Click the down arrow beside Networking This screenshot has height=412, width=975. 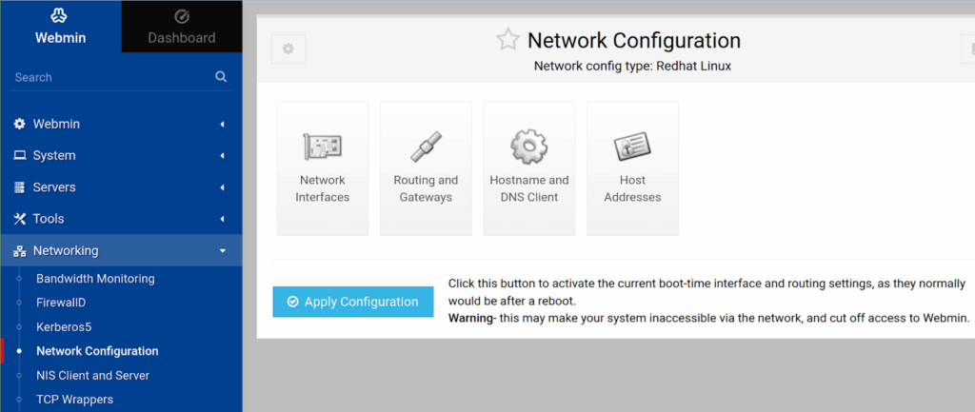click(x=223, y=251)
